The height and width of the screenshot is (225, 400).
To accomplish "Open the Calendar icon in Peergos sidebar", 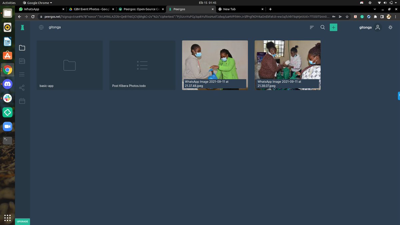I will [22, 101].
